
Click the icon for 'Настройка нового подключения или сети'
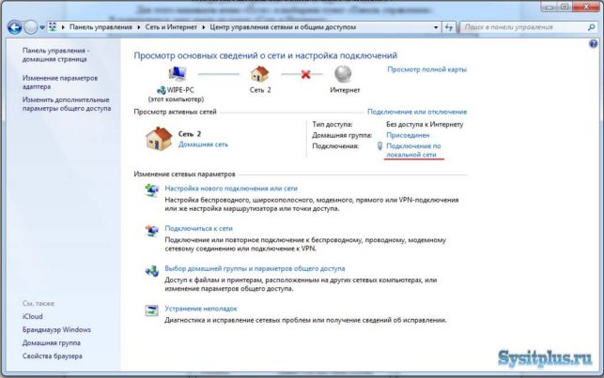151,190
